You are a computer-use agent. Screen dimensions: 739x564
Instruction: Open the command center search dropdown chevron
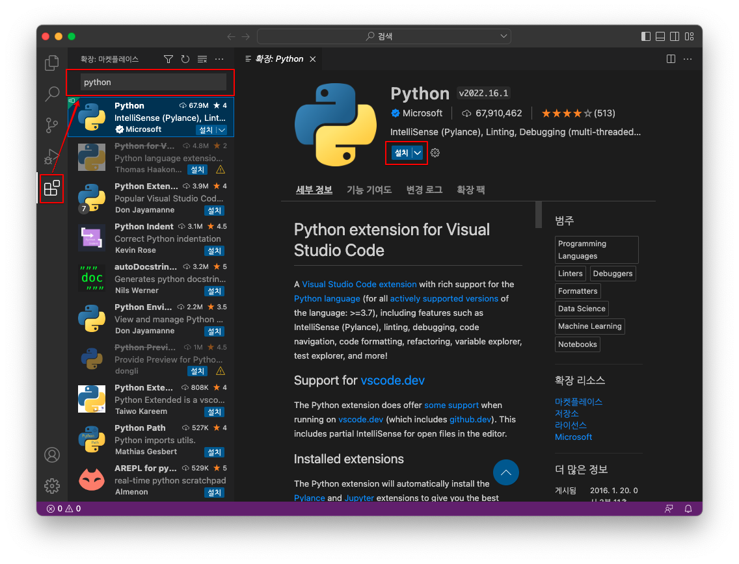[x=504, y=36]
